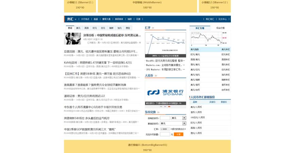306x153 pixels.
Task: Select the orange carousel dot under the SPD banner
Action: tap(169, 106)
